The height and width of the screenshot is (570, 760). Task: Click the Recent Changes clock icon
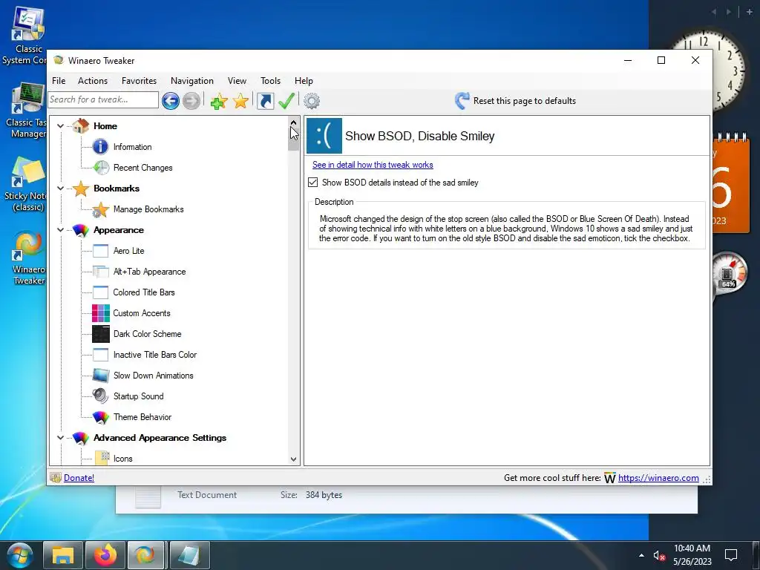(101, 168)
